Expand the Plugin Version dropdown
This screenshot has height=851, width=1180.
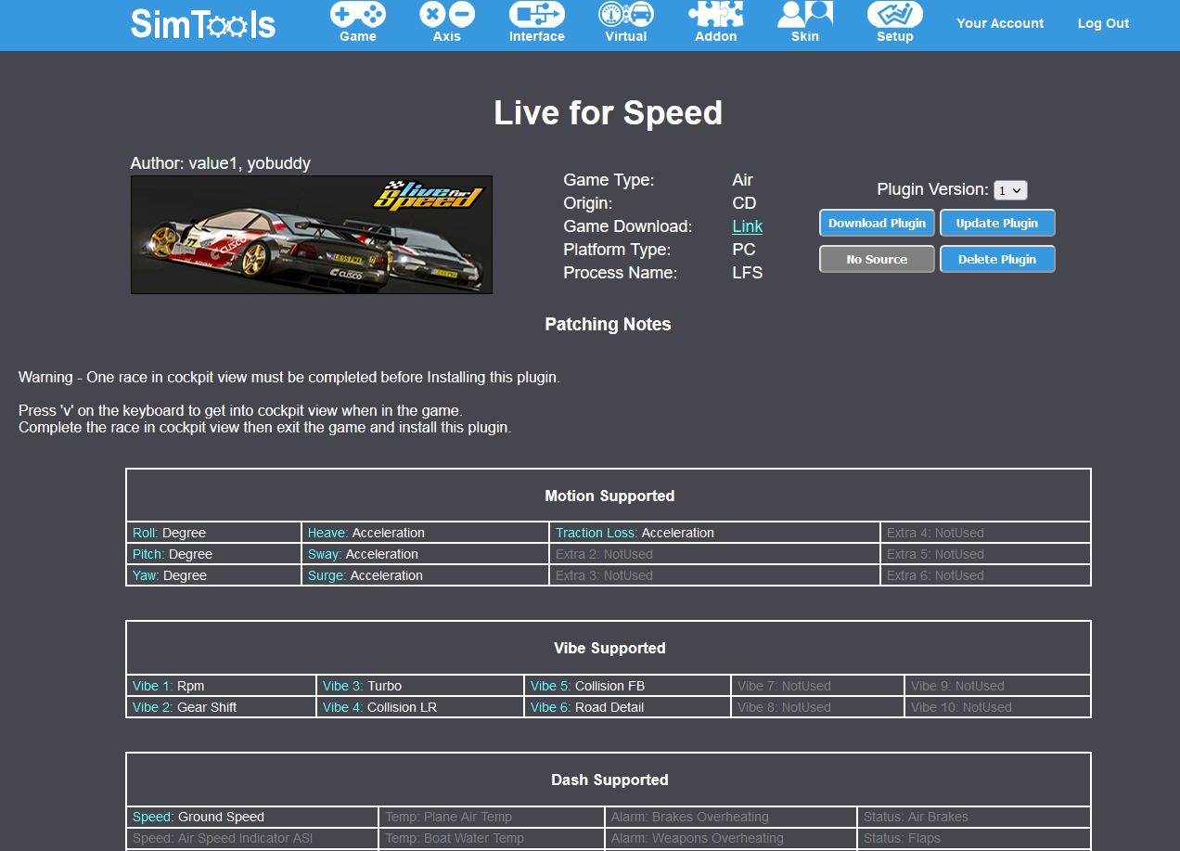tap(1010, 190)
